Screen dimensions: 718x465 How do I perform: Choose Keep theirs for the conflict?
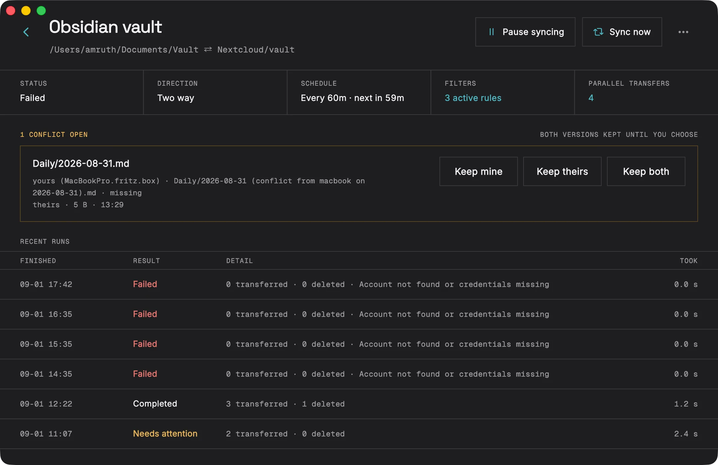[x=562, y=171]
